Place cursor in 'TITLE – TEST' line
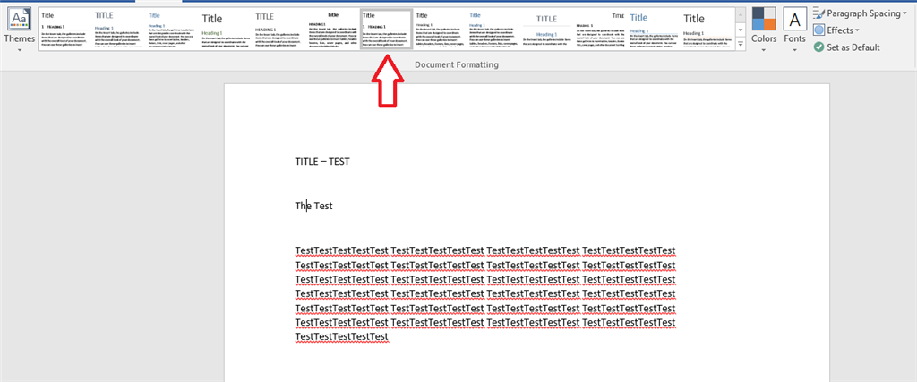The image size is (917, 382). coord(322,161)
